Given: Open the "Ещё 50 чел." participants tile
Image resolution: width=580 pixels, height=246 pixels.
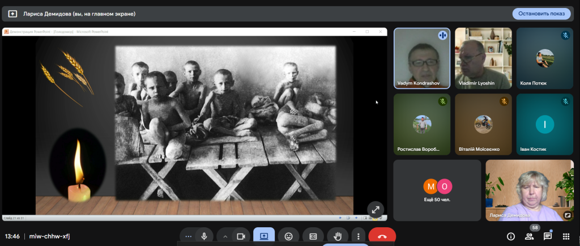Looking at the screenshot, I should 437,190.
